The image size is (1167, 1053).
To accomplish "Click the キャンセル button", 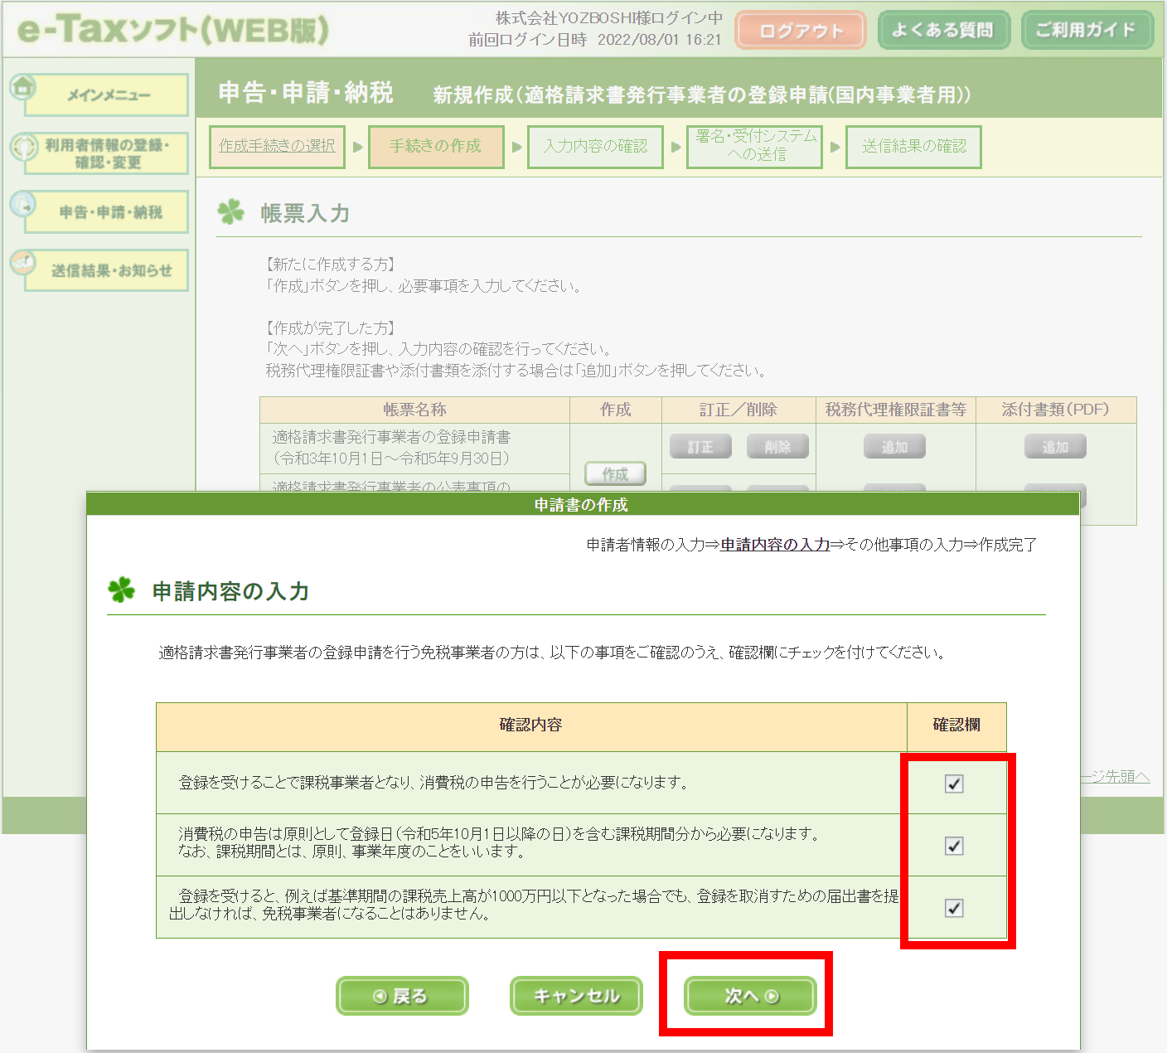I will tap(576, 996).
